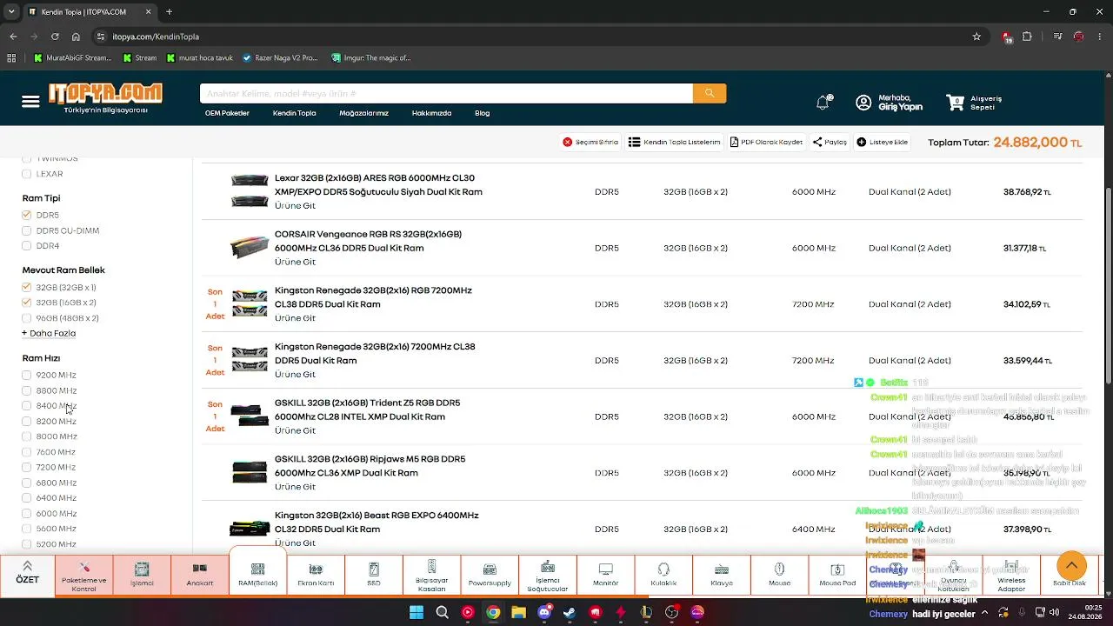Select the Monitör component step
1113x626 pixels.
(x=605, y=576)
